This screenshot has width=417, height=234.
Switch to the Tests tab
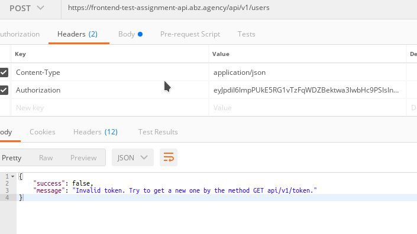click(x=246, y=34)
